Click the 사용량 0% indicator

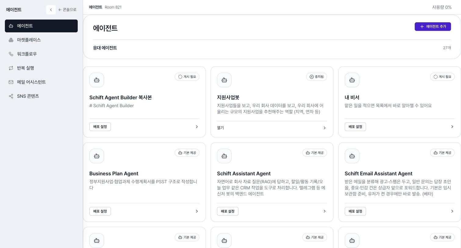pyautogui.click(x=442, y=7)
